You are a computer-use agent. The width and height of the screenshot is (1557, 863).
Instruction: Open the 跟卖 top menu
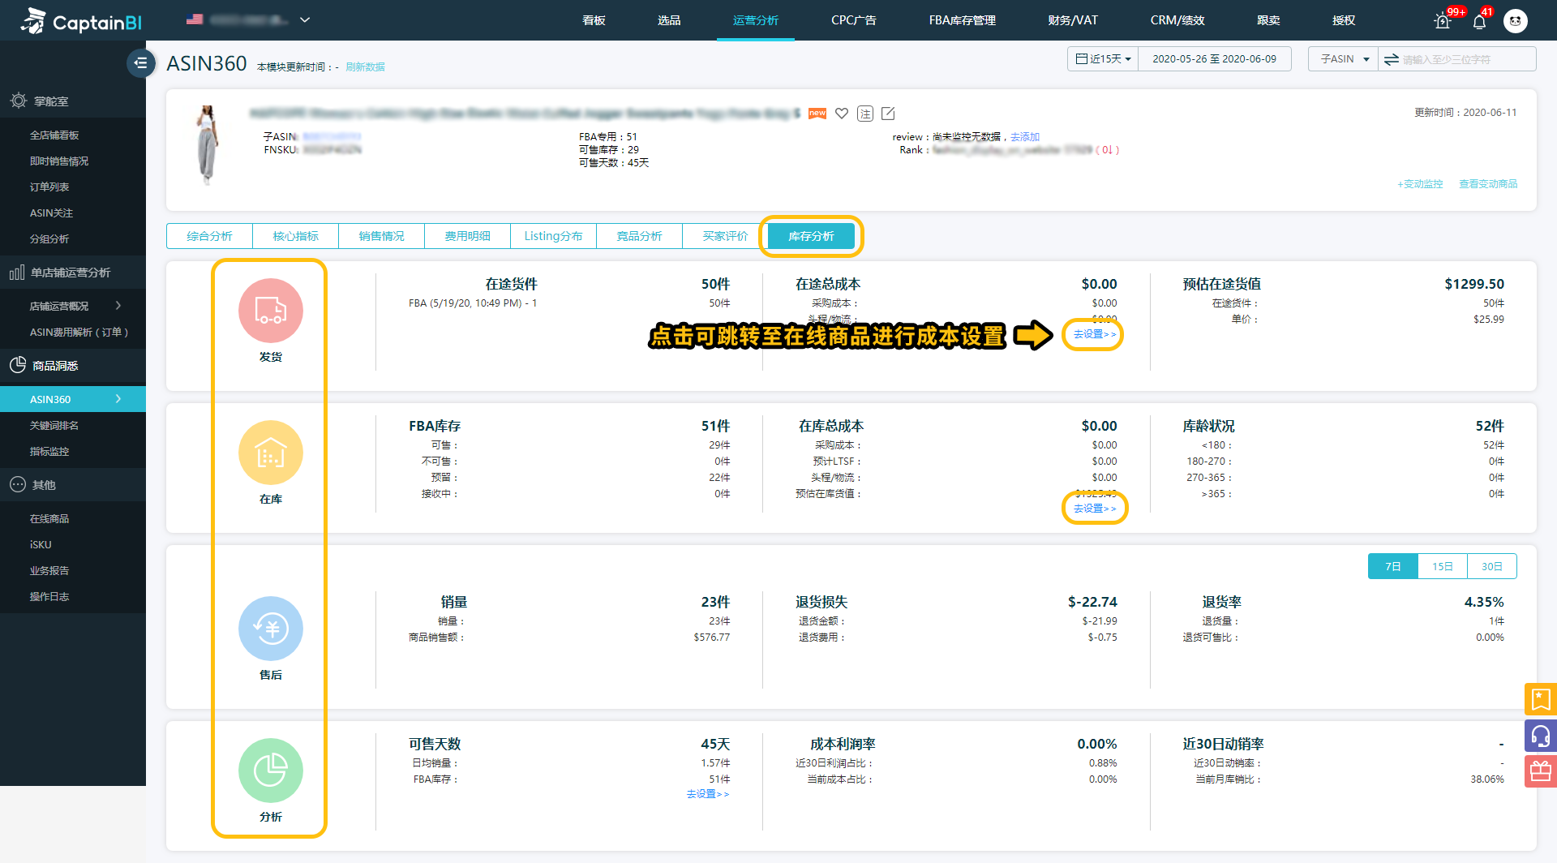coord(1268,20)
